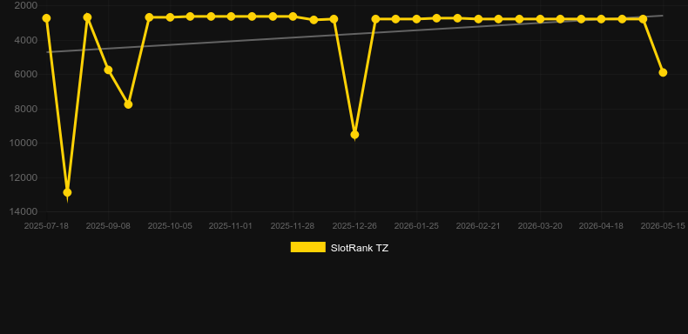Toggle the SlotRank TZ legend label

(360, 248)
